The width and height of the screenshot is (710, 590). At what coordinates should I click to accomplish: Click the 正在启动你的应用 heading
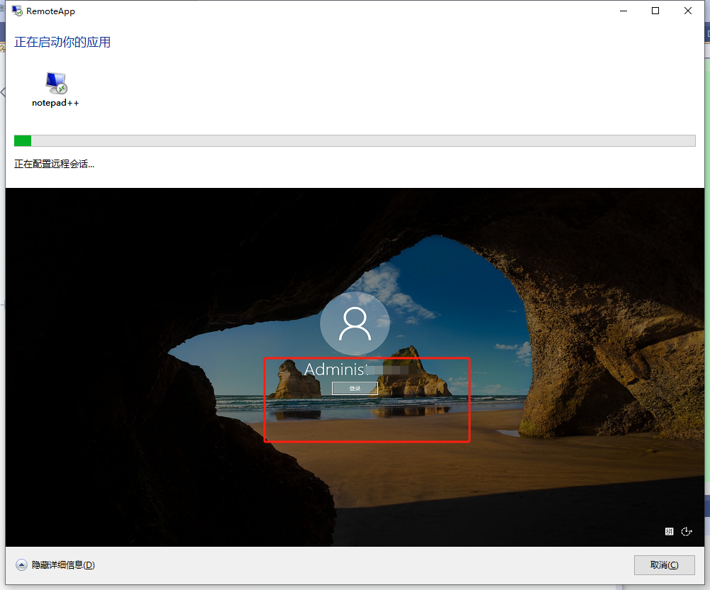(62, 43)
